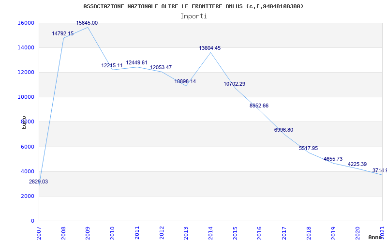Click the Euro y-axis title

[x=24, y=123]
